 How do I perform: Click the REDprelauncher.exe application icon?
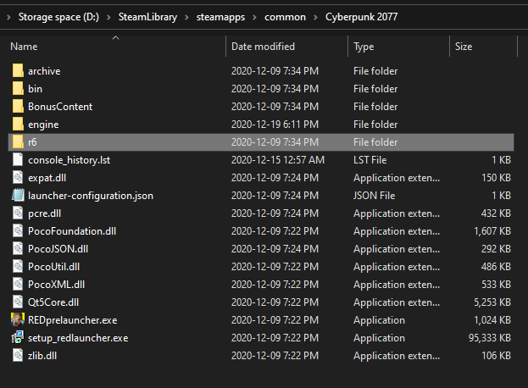19,320
